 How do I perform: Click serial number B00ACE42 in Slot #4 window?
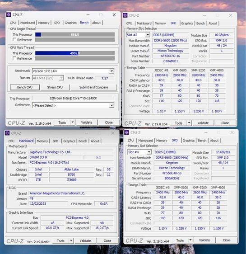tap(172, 178)
